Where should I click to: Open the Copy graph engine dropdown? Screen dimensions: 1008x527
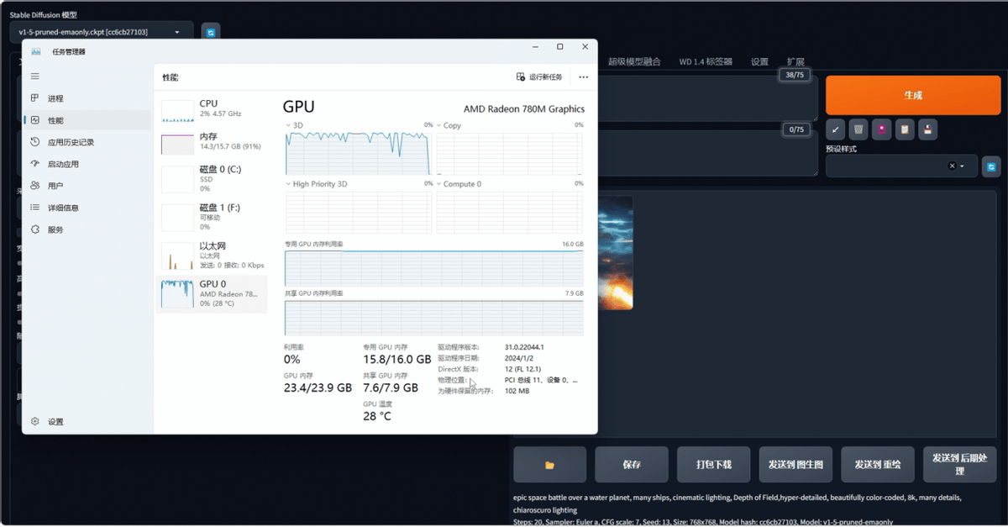point(452,125)
